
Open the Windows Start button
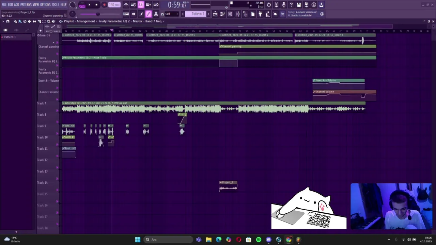tap(138, 240)
